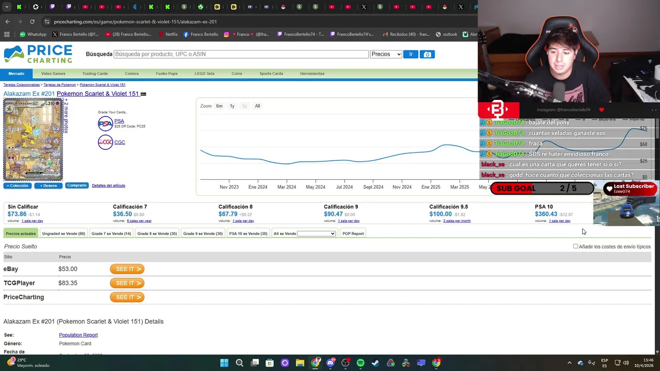The width and height of the screenshot is (660, 371).
Task: Open the WhatsApp bookmark
Action: point(33,35)
